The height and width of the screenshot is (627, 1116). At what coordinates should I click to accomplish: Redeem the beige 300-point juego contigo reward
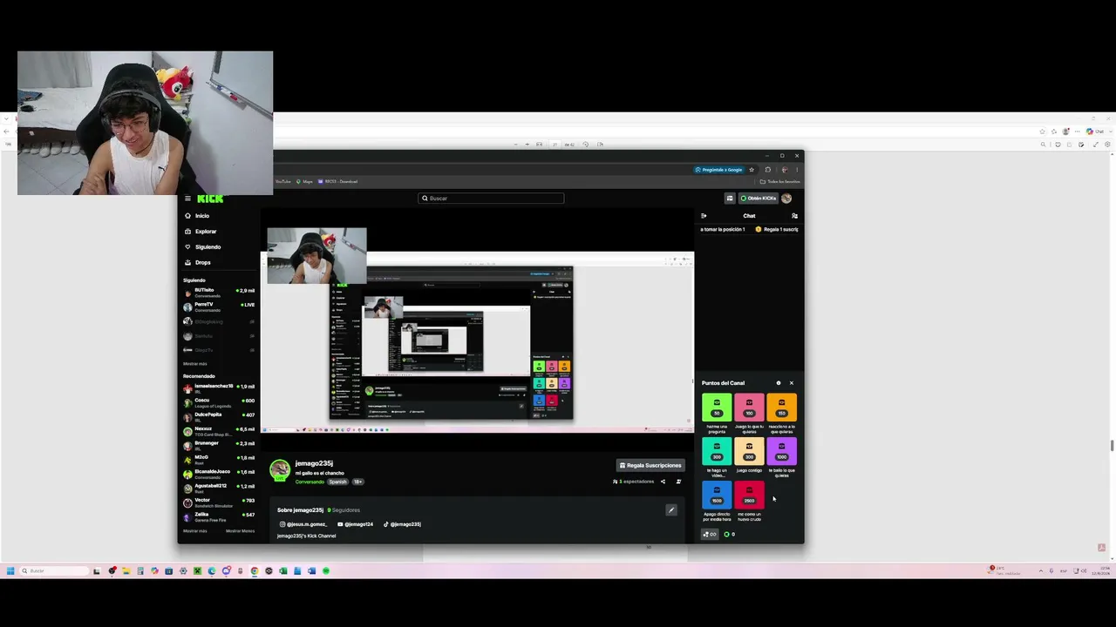[749, 451]
